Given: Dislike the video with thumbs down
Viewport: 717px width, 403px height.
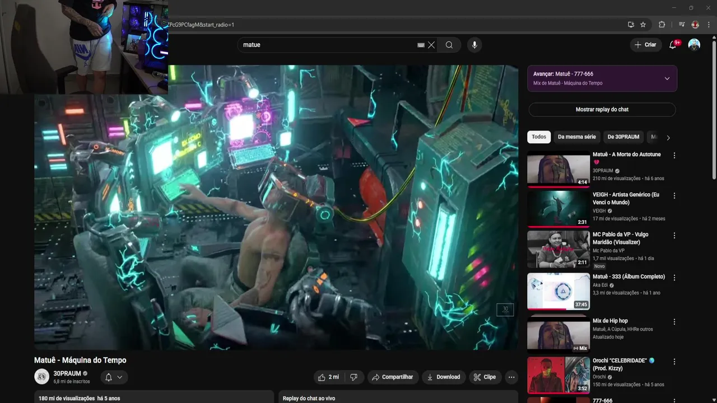Looking at the screenshot, I should coord(354,377).
